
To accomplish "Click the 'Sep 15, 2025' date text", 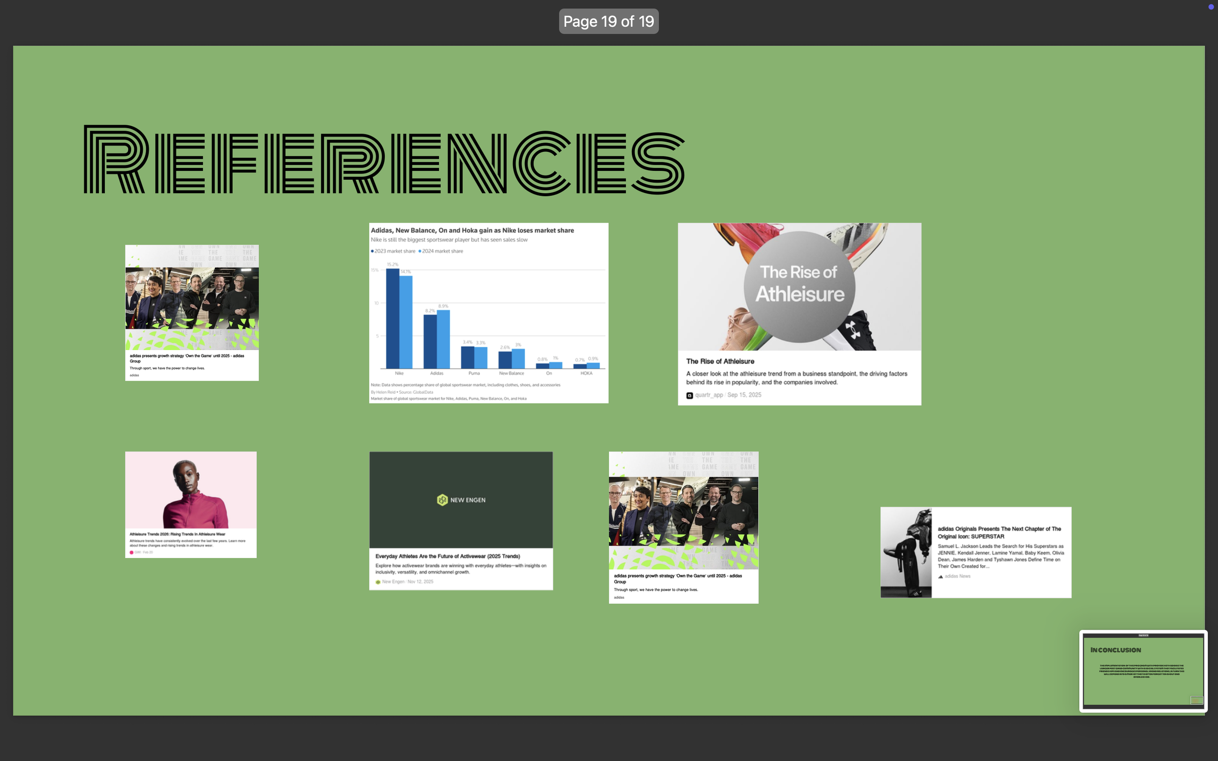I will point(744,395).
